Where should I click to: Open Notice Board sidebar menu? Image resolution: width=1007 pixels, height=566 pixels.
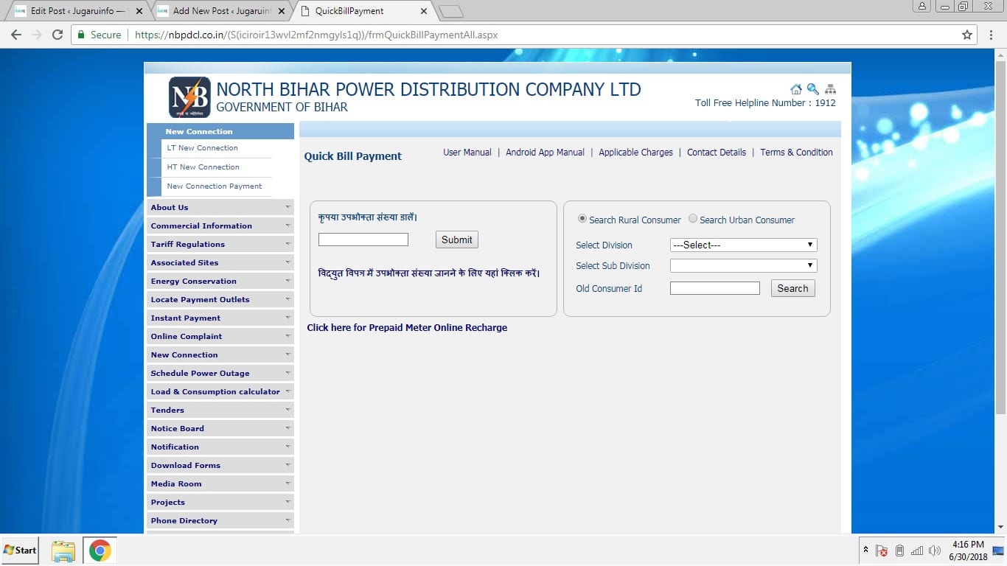pos(220,428)
